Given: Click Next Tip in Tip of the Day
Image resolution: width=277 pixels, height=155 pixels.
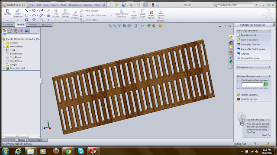Looking at the screenshot, I should pyautogui.click(x=266, y=135).
